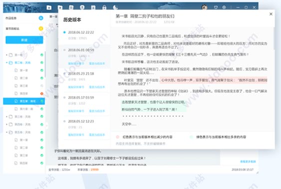Open user avatar in title bar
The height and width of the screenshot is (189, 281).
coord(205,7)
